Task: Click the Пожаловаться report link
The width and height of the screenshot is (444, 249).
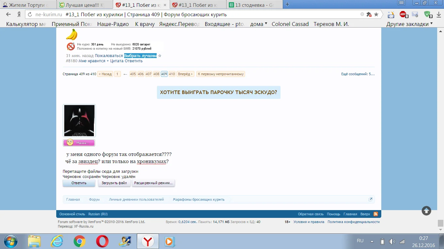Action: [109, 56]
